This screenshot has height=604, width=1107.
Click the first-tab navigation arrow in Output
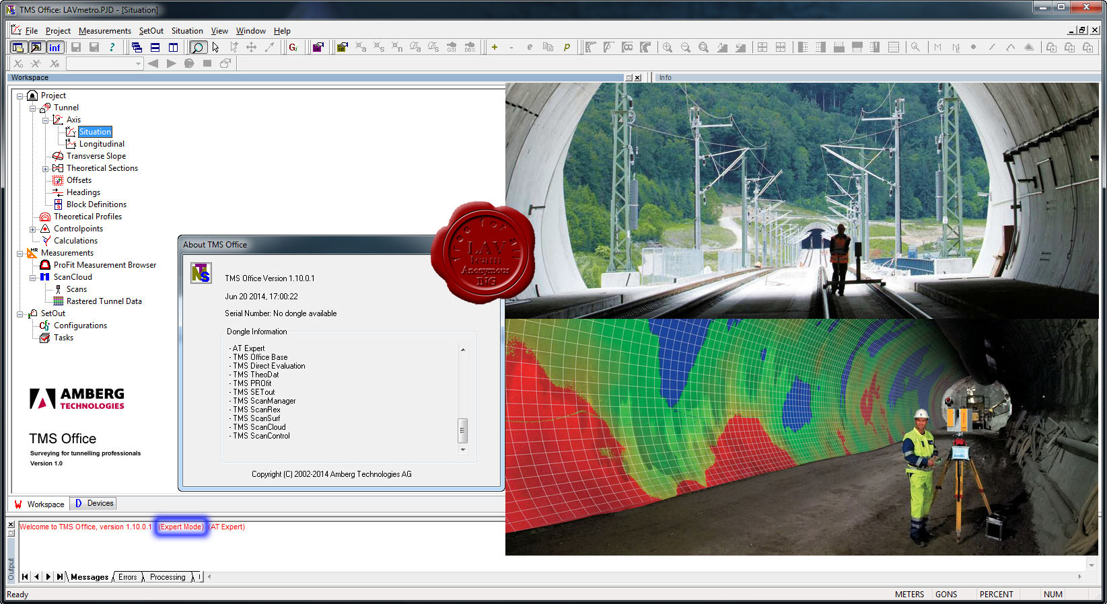(25, 577)
